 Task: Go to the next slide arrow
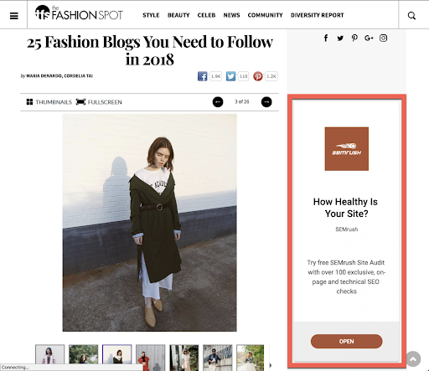click(266, 102)
